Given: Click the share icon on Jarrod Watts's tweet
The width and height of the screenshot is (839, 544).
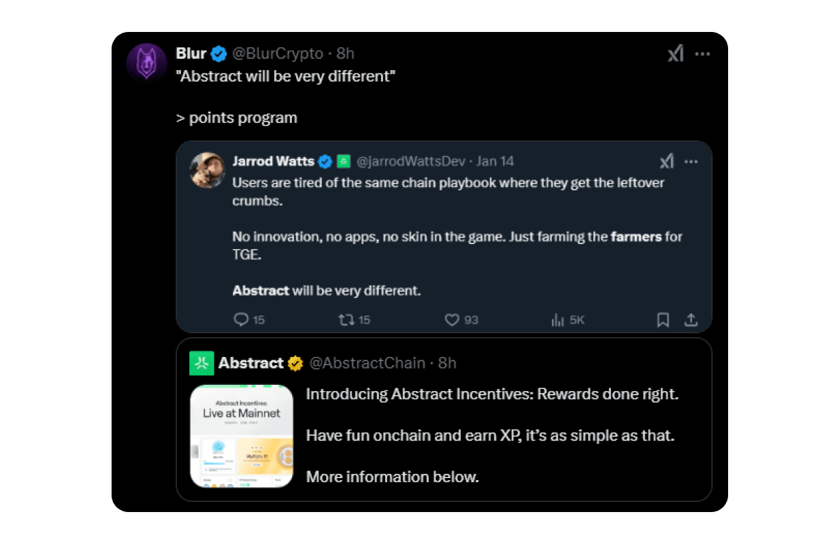Looking at the screenshot, I should [691, 319].
